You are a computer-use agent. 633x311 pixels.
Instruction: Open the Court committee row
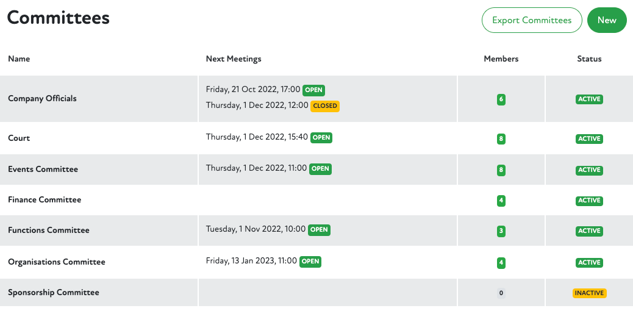[19, 138]
